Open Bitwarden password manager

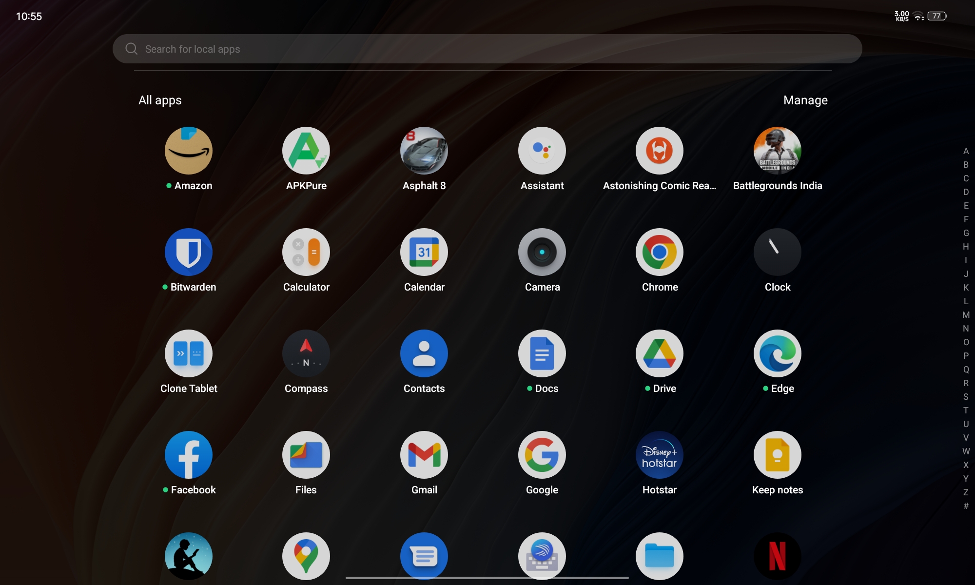coord(189,252)
